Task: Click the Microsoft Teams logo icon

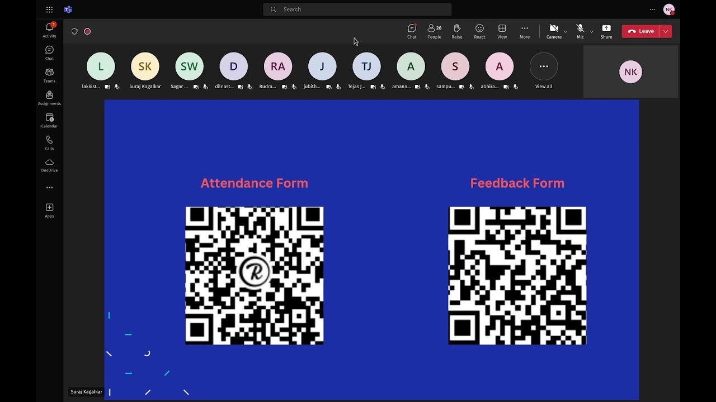Action: click(68, 9)
